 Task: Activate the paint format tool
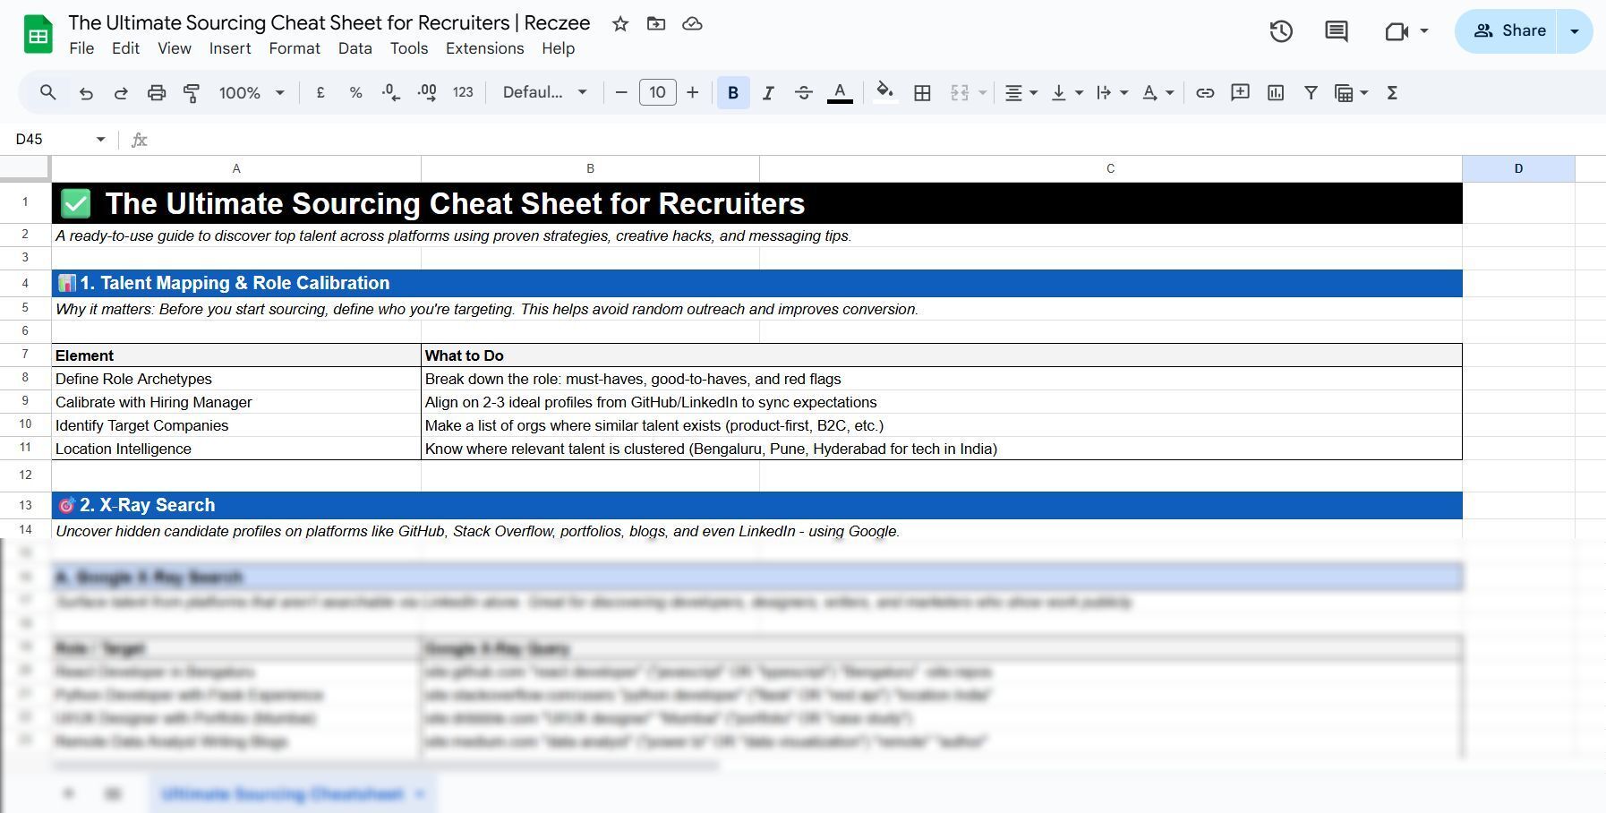click(x=192, y=92)
